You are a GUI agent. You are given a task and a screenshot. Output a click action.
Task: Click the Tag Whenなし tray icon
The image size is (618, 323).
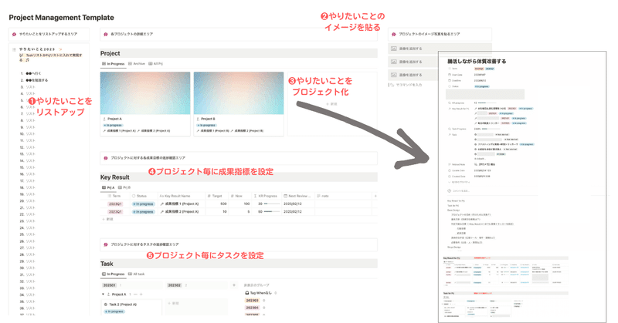pyautogui.click(x=247, y=293)
